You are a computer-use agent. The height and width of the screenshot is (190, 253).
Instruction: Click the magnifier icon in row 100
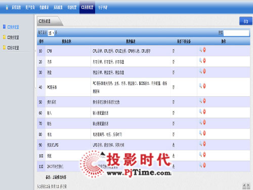pyautogui.click(x=200, y=154)
